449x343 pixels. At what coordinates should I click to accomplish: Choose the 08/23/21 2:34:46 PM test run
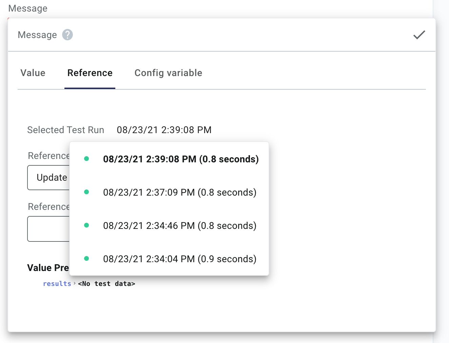click(180, 225)
